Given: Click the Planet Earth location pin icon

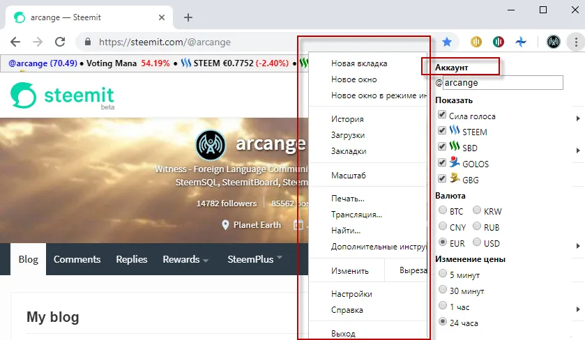Looking at the screenshot, I should coord(225,225).
